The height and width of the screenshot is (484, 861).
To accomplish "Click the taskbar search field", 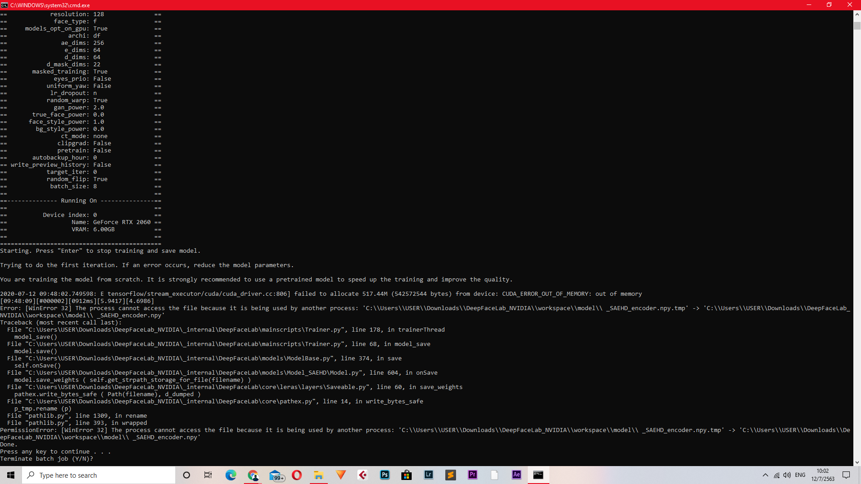I will click(x=99, y=475).
